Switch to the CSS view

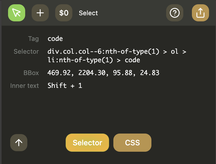point(132,143)
